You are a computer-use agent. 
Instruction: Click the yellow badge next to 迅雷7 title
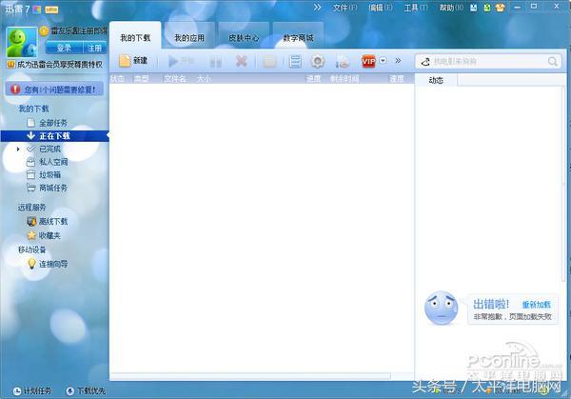tap(51, 10)
